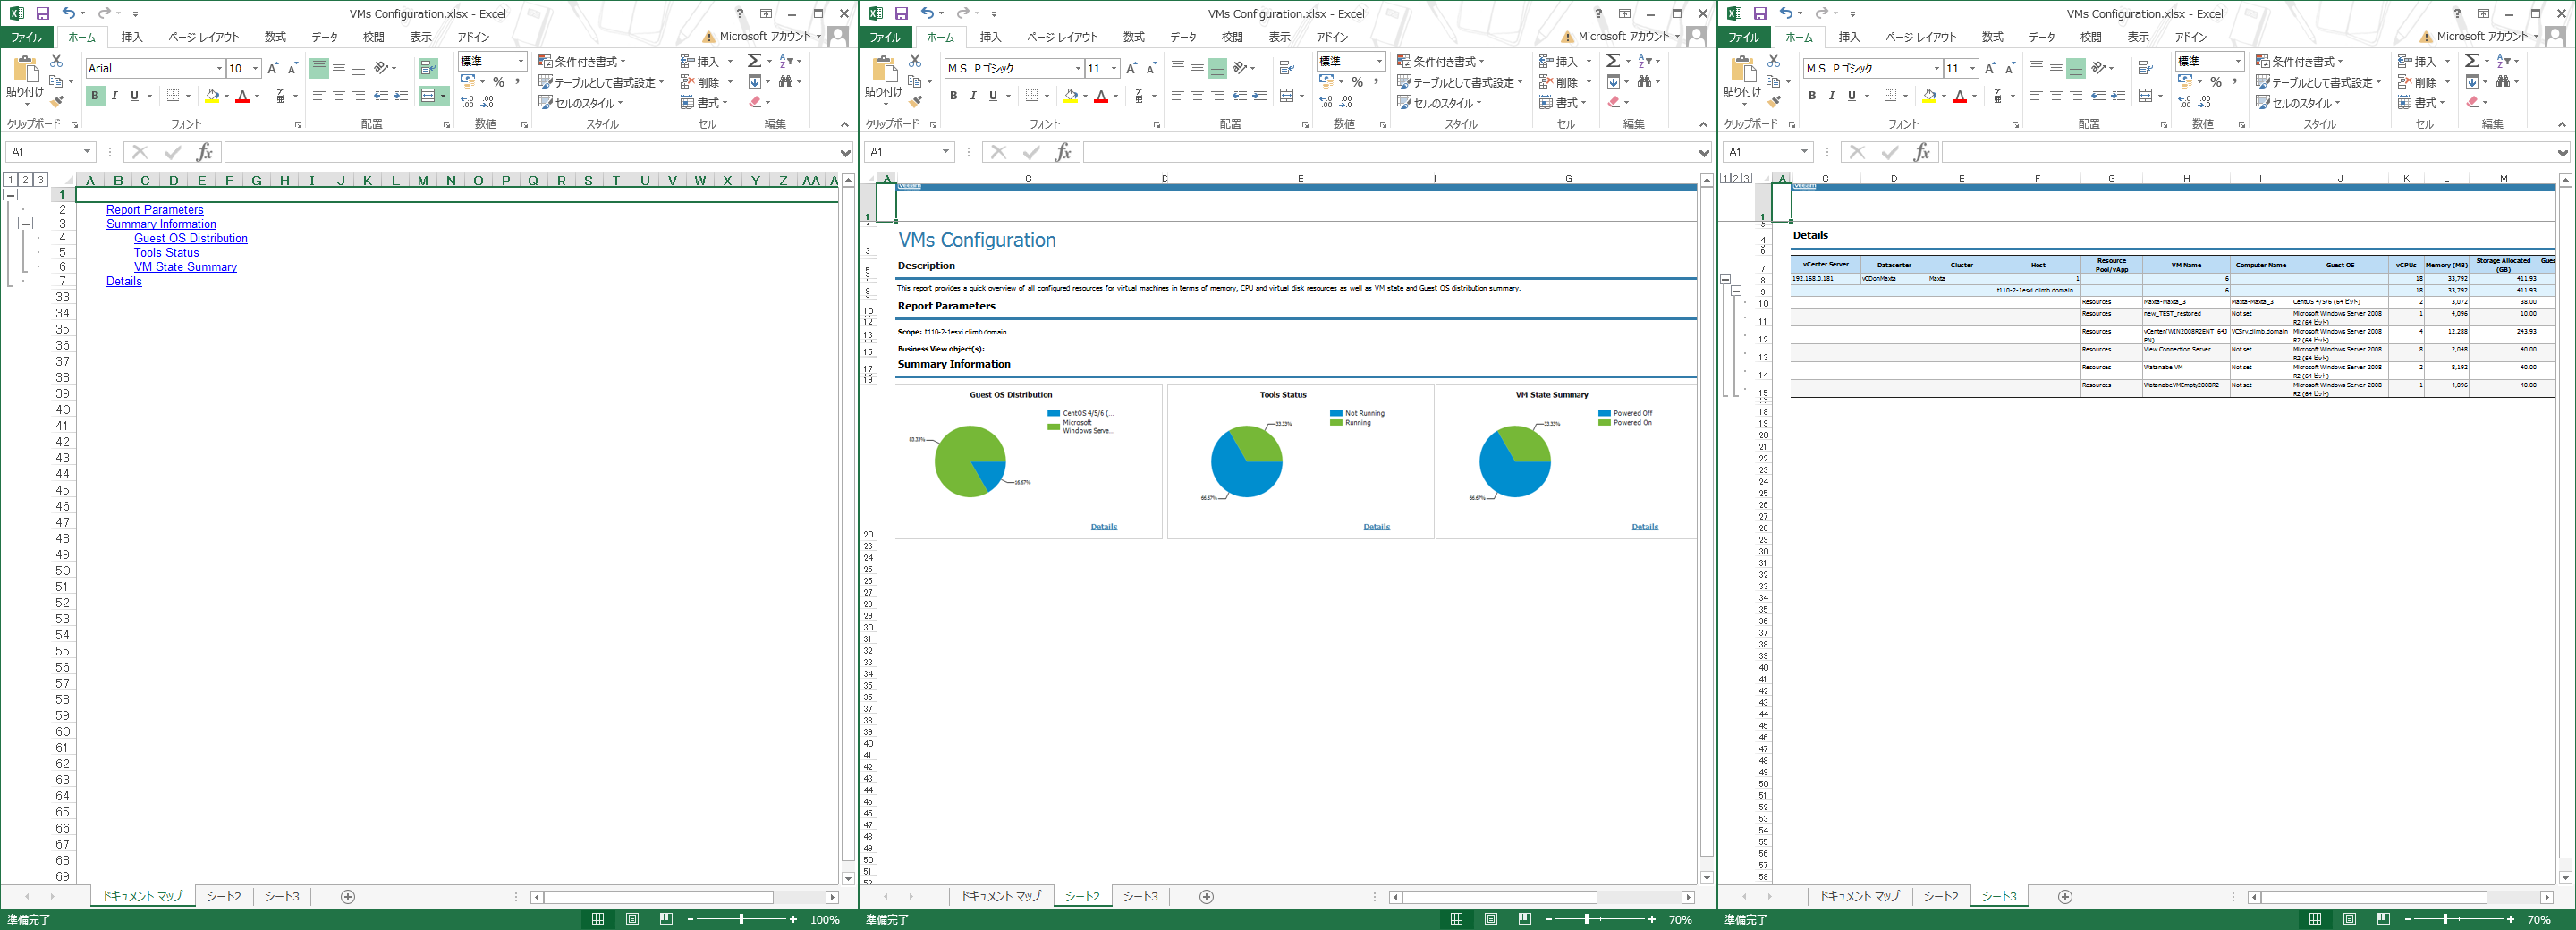The height and width of the screenshot is (930, 2576).
Task: Click the red Font Color button in the middle window
Action: coord(1100,96)
